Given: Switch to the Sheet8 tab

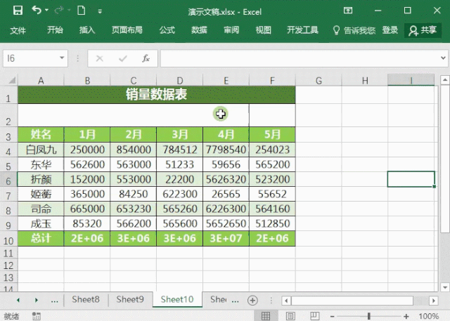Looking at the screenshot, I should coord(86,299).
